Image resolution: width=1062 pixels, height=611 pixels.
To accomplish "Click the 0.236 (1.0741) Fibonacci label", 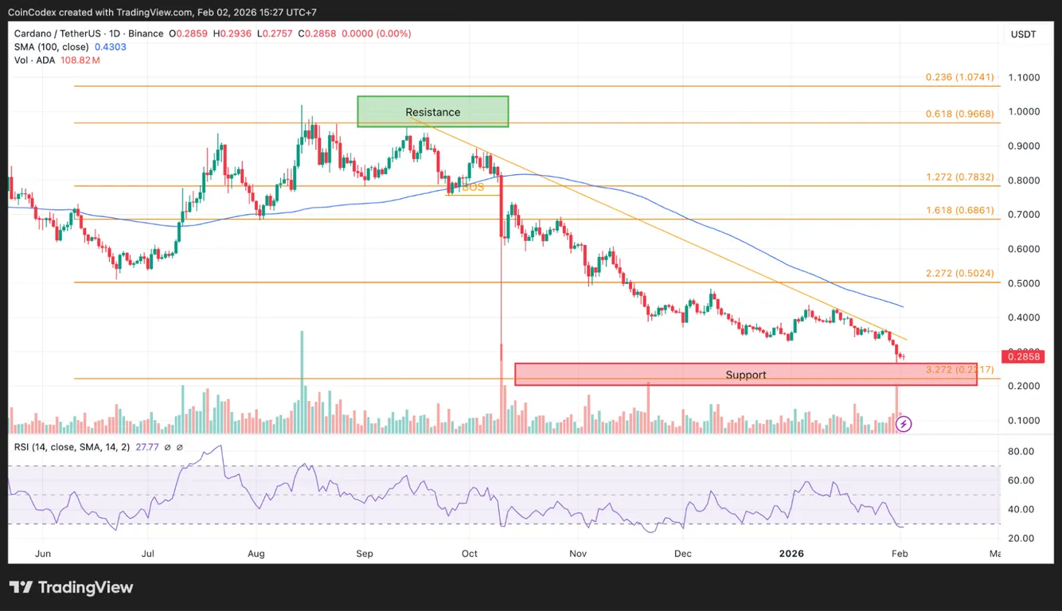I will [959, 77].
